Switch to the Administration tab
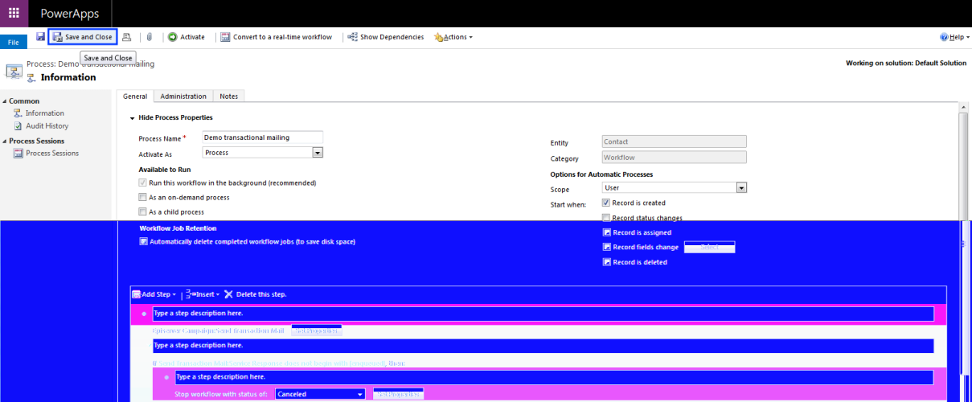The height and width of the screenshot is (402, 972). [x=183, y=96]
